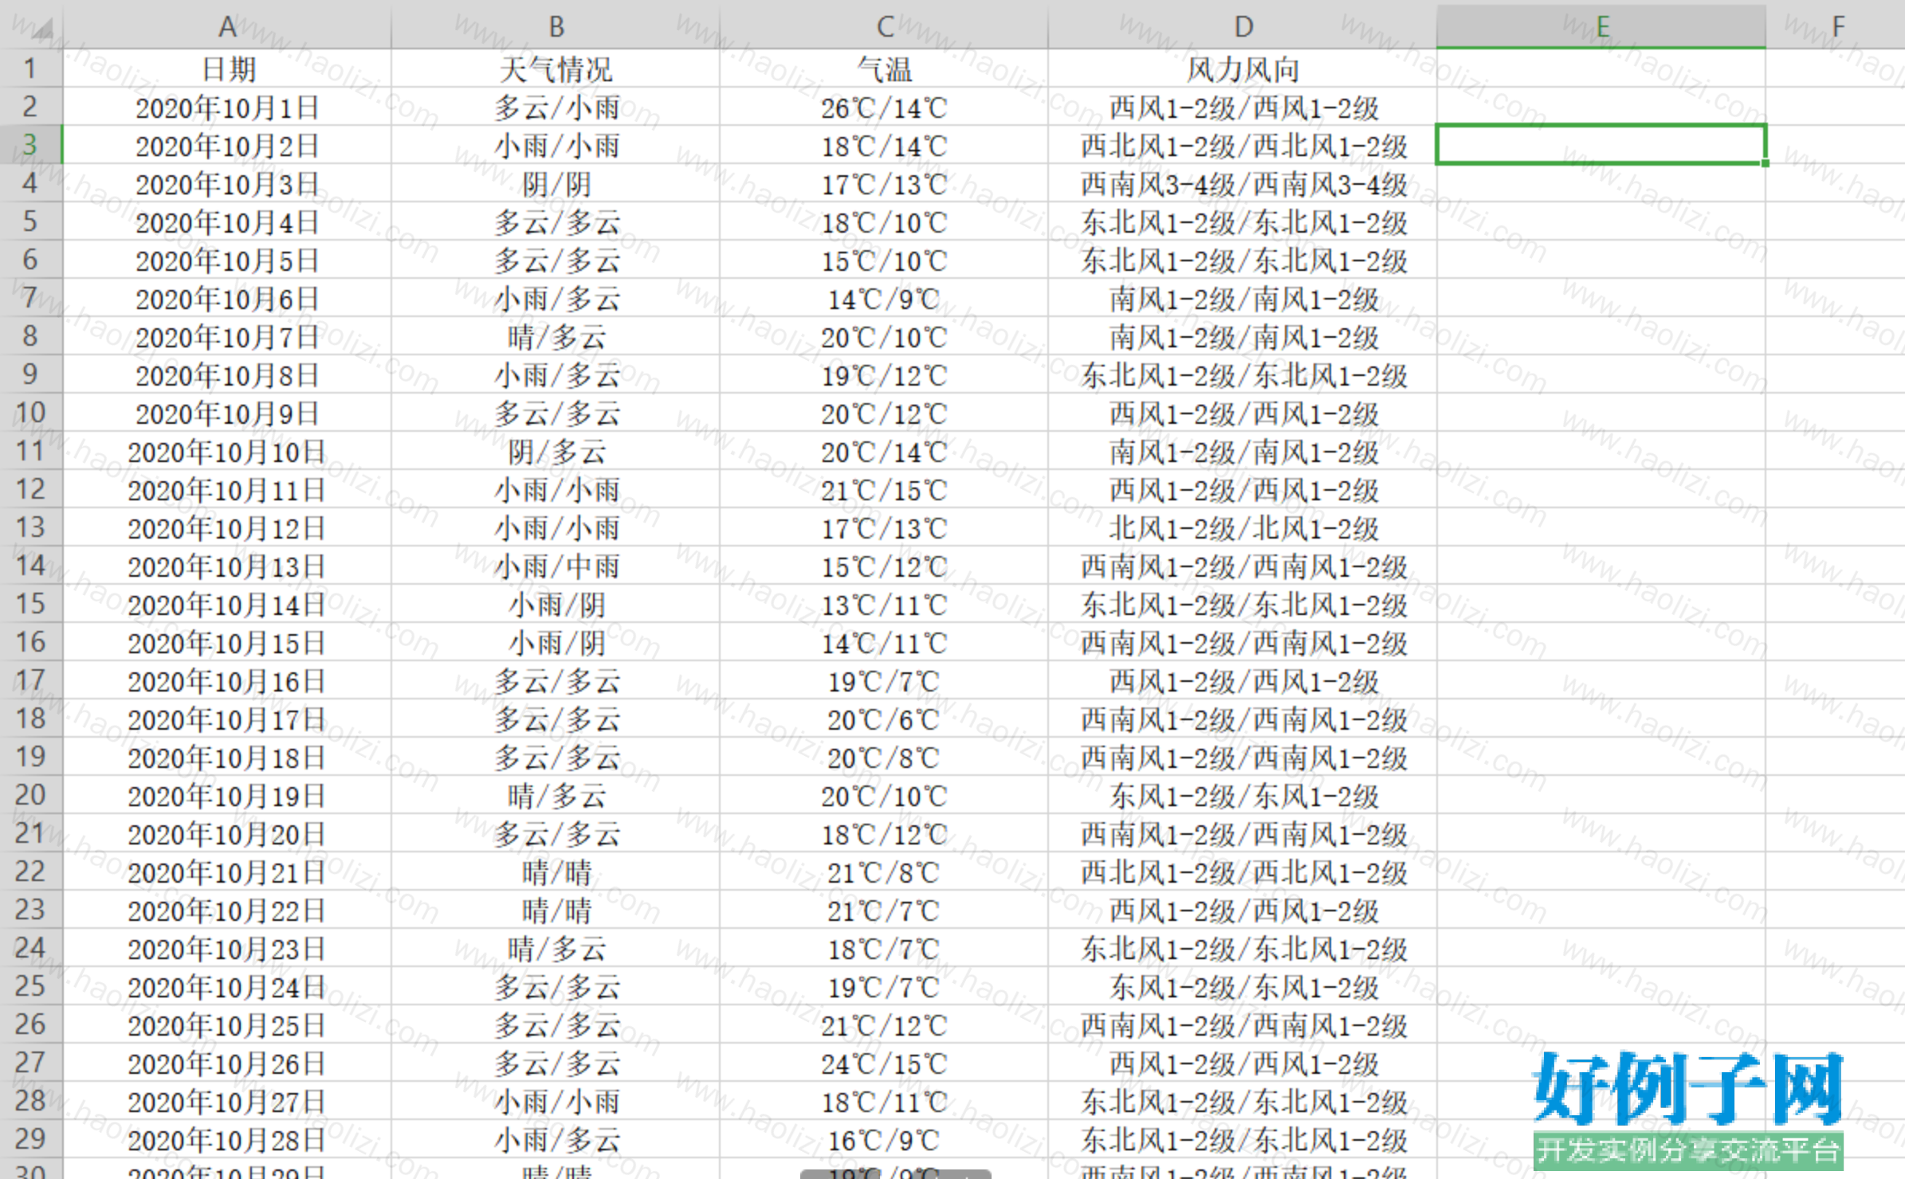Screen dimensions: 1905x1179
Task: Click the 天气情况 header cell
Action: point(556,69)
